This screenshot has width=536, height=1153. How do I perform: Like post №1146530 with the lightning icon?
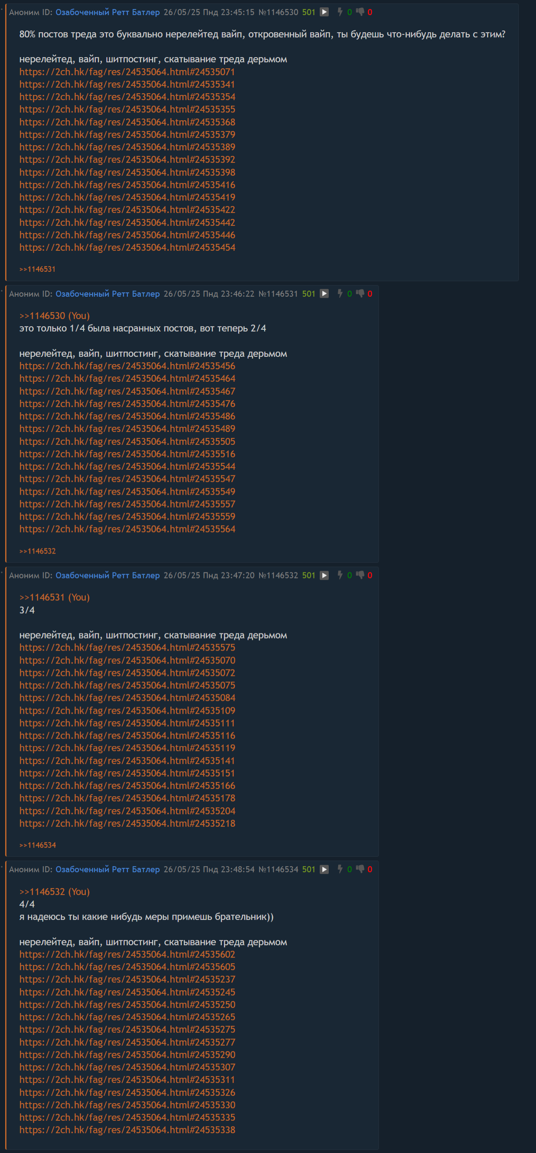click(340, 12)
